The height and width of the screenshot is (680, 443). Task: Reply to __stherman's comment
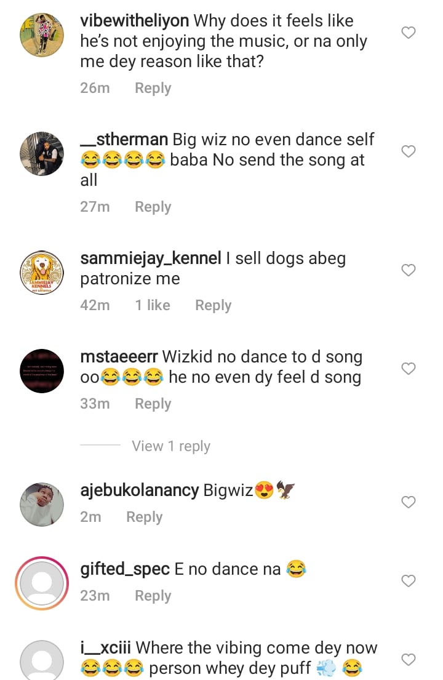click(x=153, y=207)
